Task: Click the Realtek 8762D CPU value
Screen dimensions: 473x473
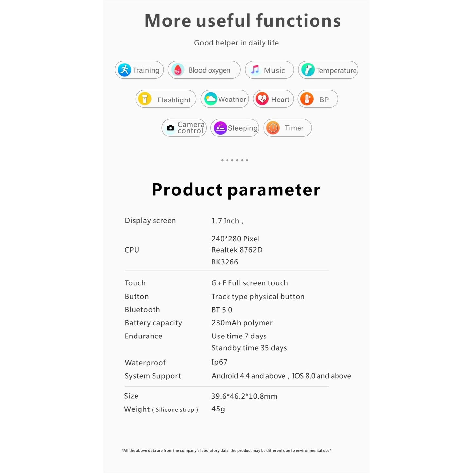Action: coord(237,250)
